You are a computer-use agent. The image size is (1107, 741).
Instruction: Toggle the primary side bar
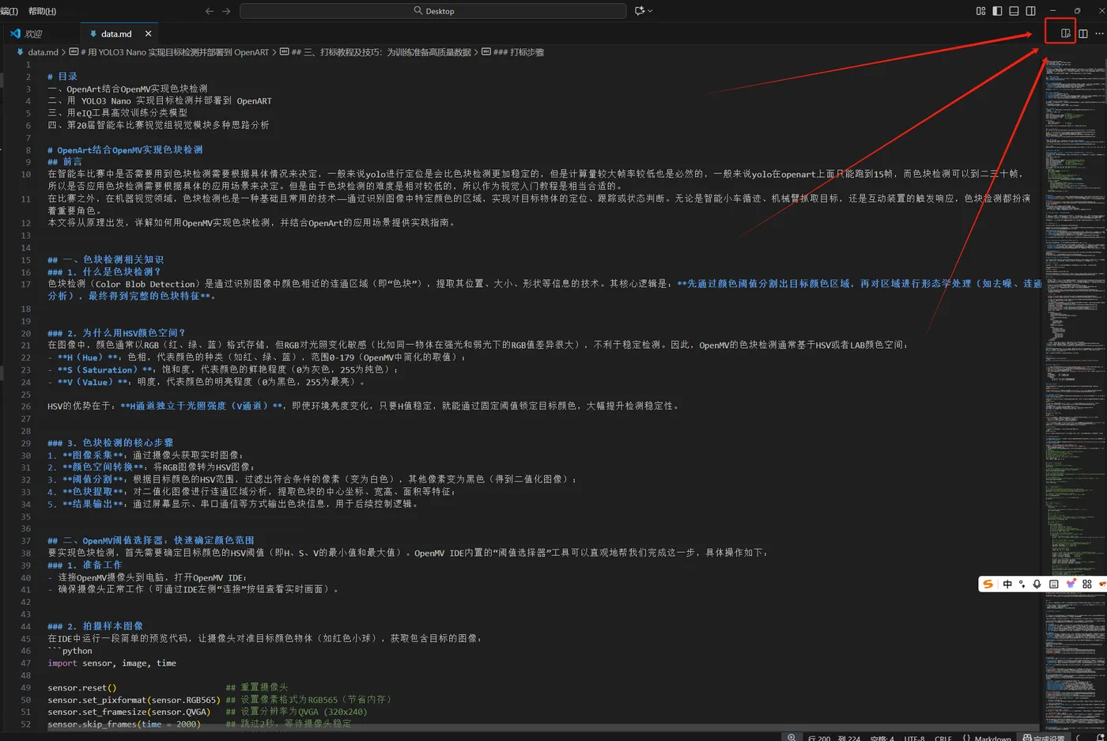997,11
